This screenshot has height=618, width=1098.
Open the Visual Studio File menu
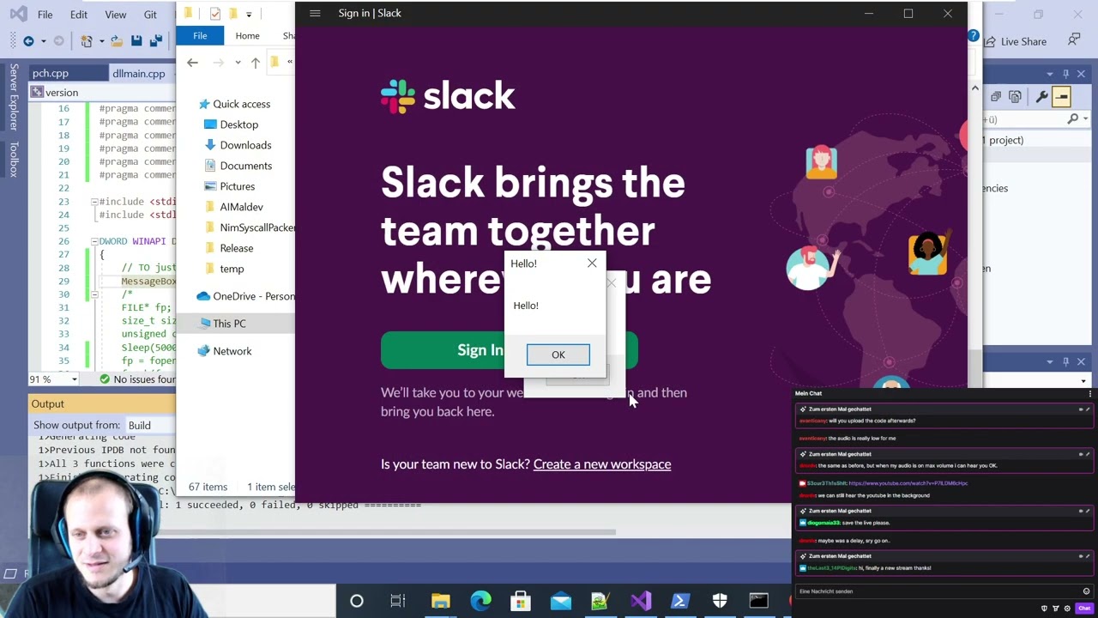45,15
